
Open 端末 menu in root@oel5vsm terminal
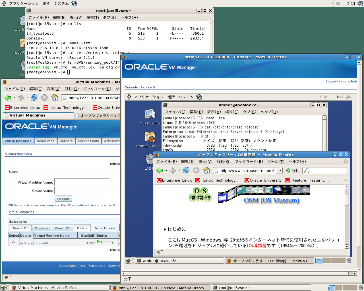(92, 17)
